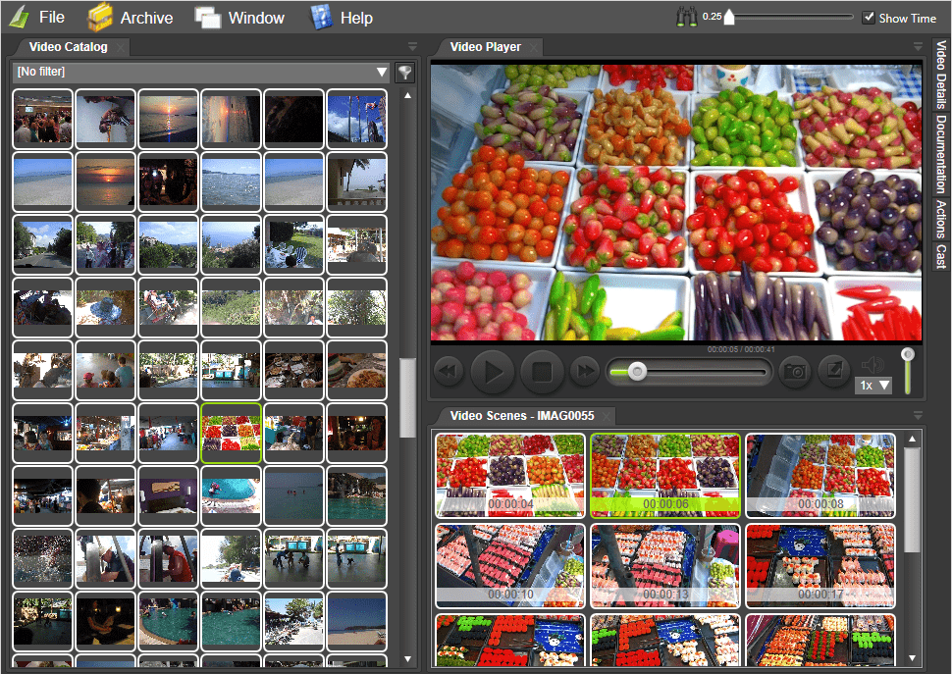
Task: Uncheck the Show Time checkbox
Action: pos(869,18)
